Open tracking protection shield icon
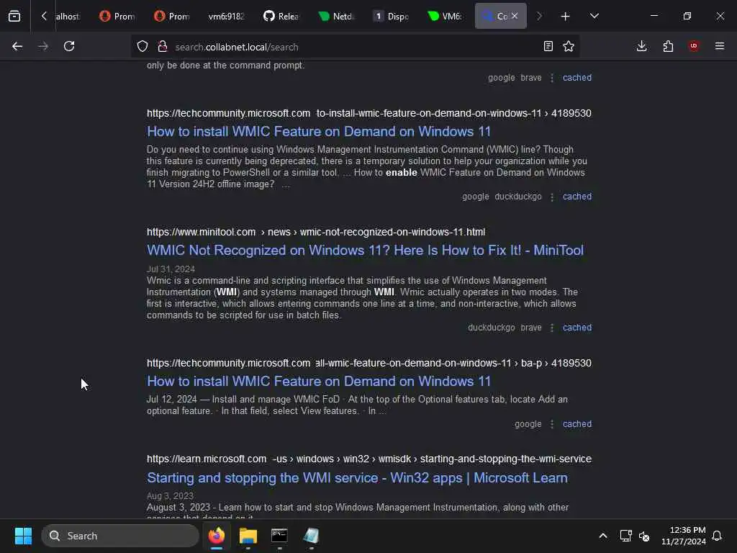Screen dimensions: 737x553 (143, 47)
